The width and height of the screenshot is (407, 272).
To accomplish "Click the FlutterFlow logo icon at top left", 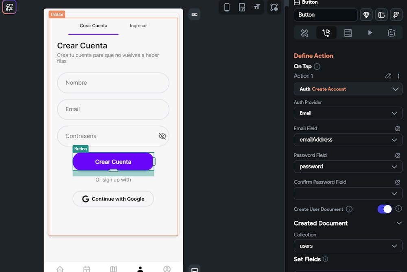I will 9,7.
